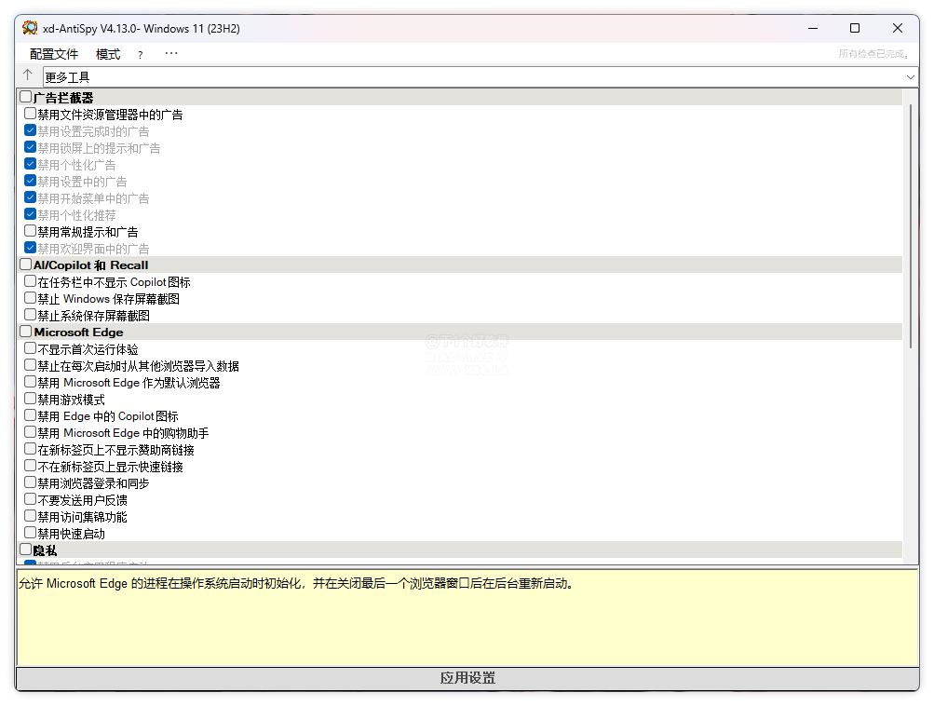
Task: Toggle the 广告拦截器 group checkbox
Action: 26,97
